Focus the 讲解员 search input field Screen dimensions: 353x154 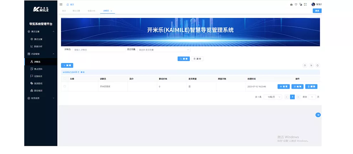click(99, 50)
